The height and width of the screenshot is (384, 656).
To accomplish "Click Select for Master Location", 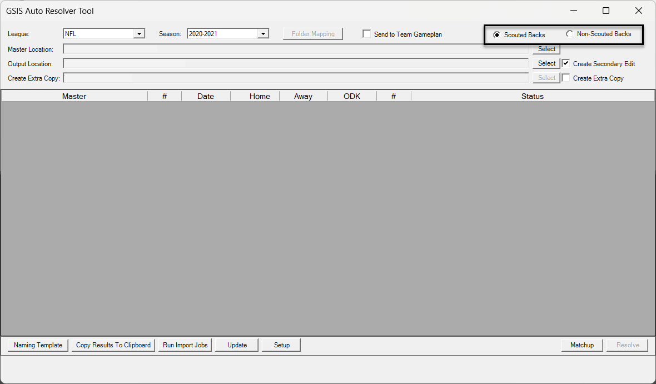I will tap(546, 49).
